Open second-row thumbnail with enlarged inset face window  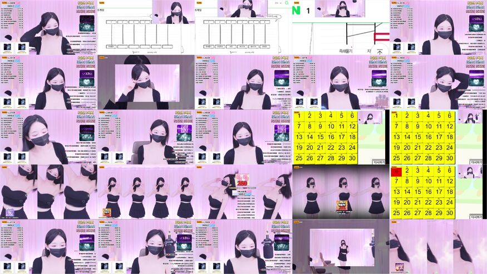[146, 82]
